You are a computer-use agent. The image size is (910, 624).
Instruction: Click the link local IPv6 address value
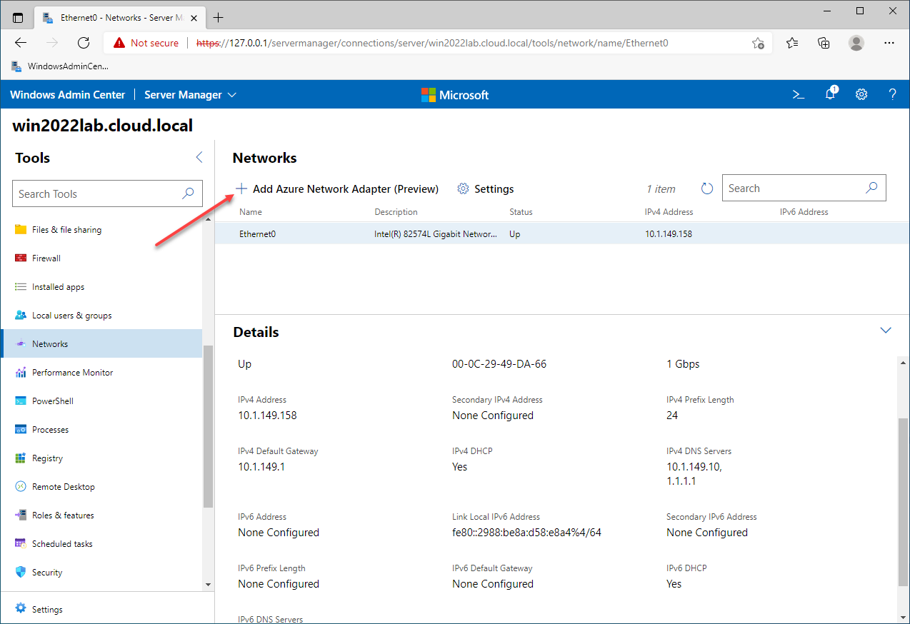tap(526, 532)
